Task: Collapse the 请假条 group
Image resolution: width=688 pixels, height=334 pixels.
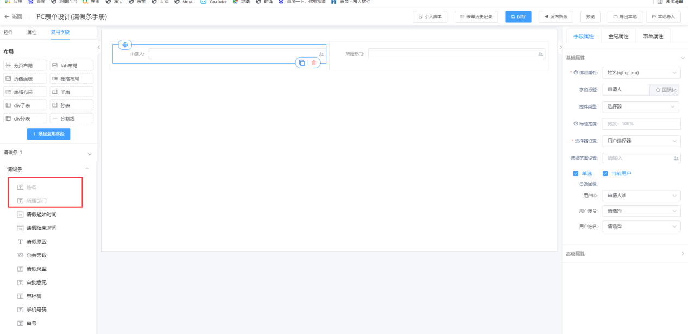Action: click(x=87, y=169)
